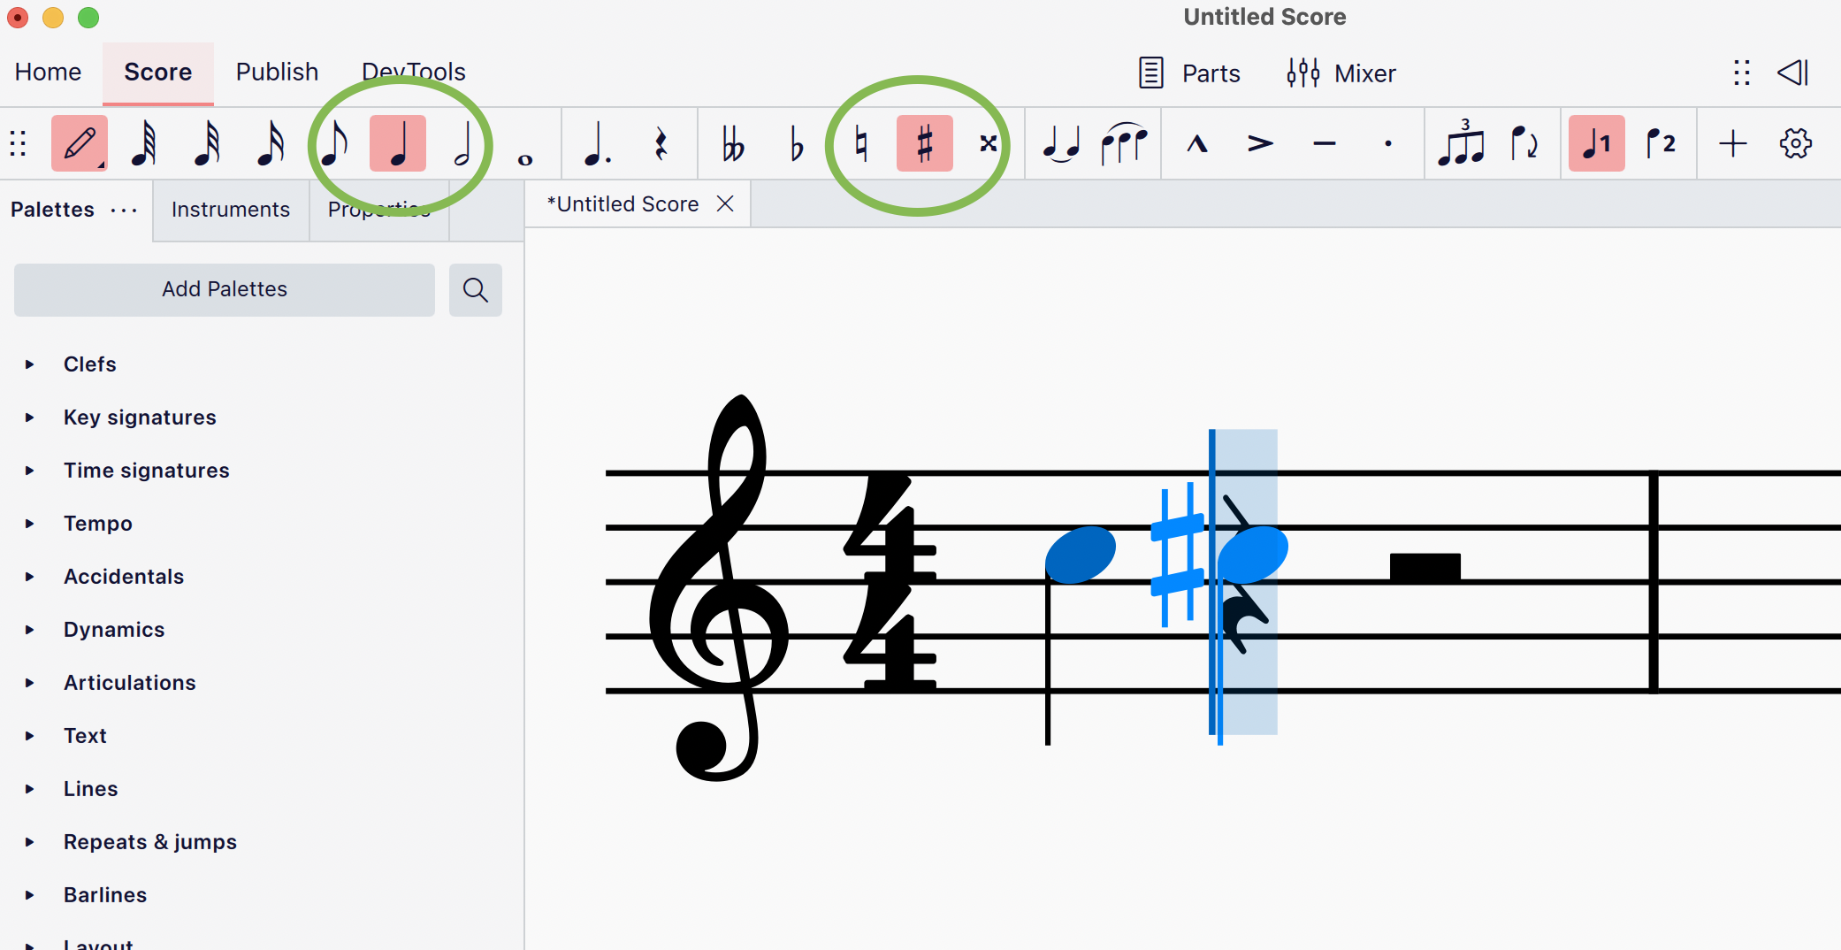Select the half note duration

[461, 143]
